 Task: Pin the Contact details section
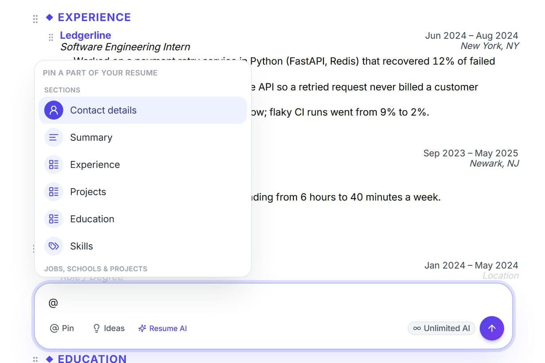(143, 110)
